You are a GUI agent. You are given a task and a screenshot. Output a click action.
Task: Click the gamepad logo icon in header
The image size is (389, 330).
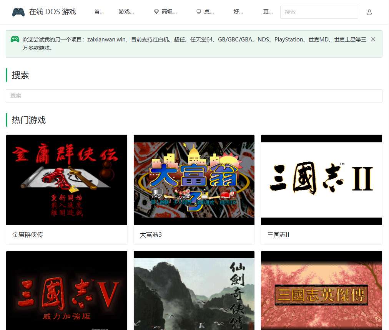tap(18, 12)
